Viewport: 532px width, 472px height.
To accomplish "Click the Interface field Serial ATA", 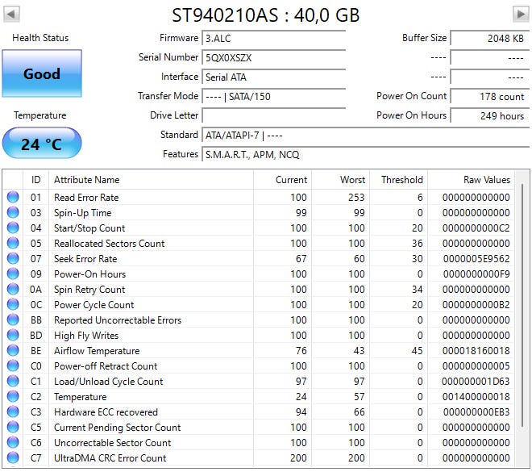I will click(274, 77).
